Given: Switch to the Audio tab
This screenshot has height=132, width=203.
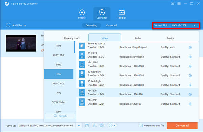Looking at the screenshot, I should (x=137, y=38).
